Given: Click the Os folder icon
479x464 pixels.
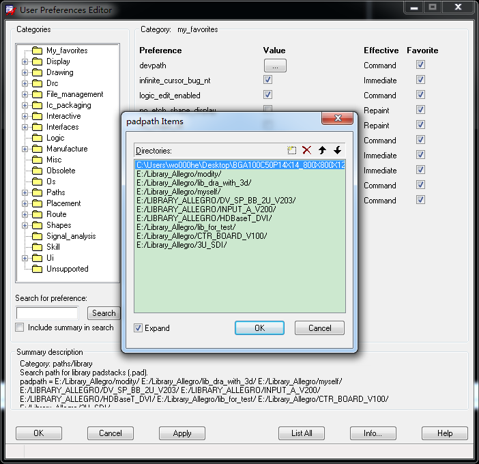Looking at the screenshot, I should pyautogui.click(x=38, y=182).
